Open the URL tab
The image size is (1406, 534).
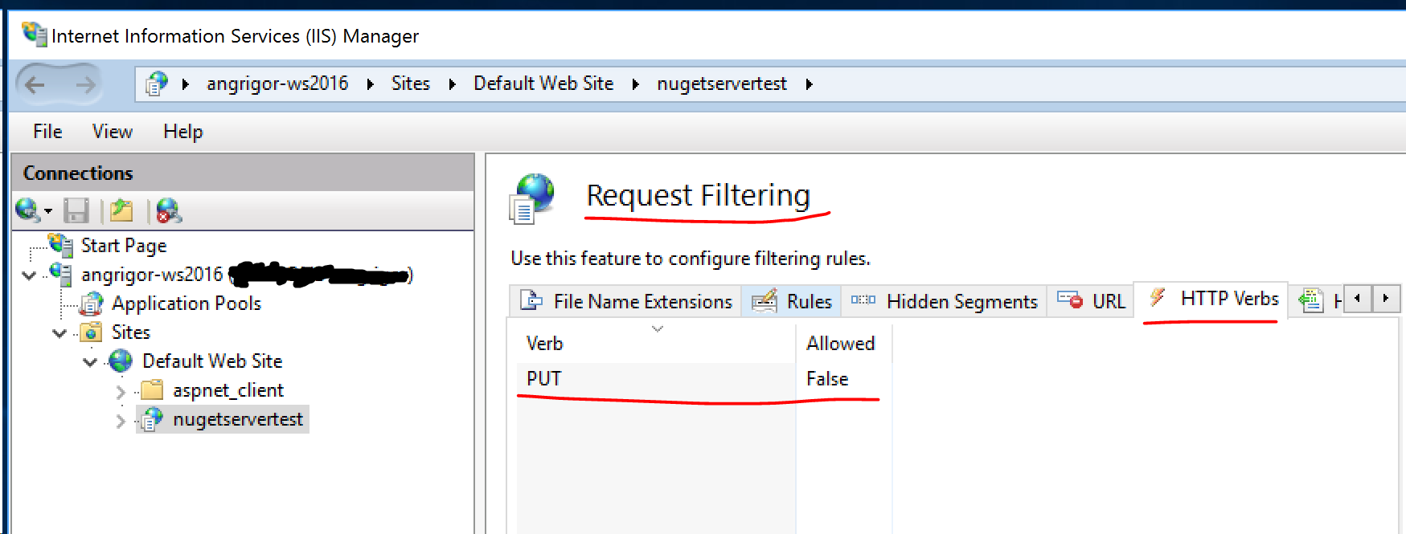[1091, 301]
